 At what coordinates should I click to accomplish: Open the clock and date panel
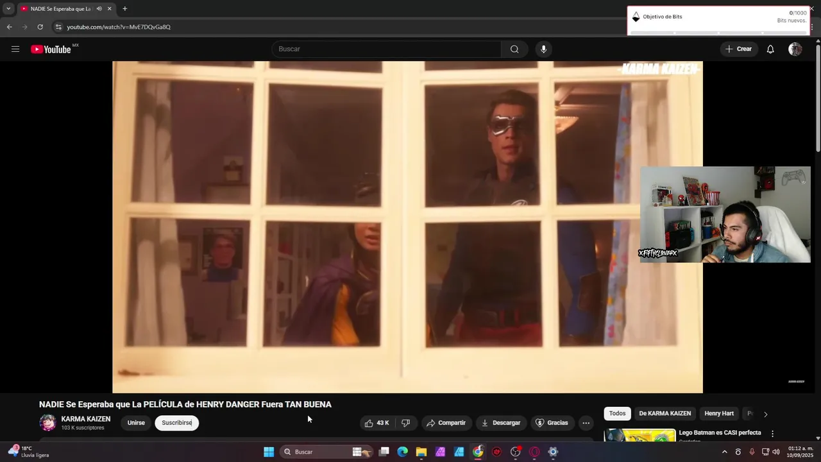[800, 452]
